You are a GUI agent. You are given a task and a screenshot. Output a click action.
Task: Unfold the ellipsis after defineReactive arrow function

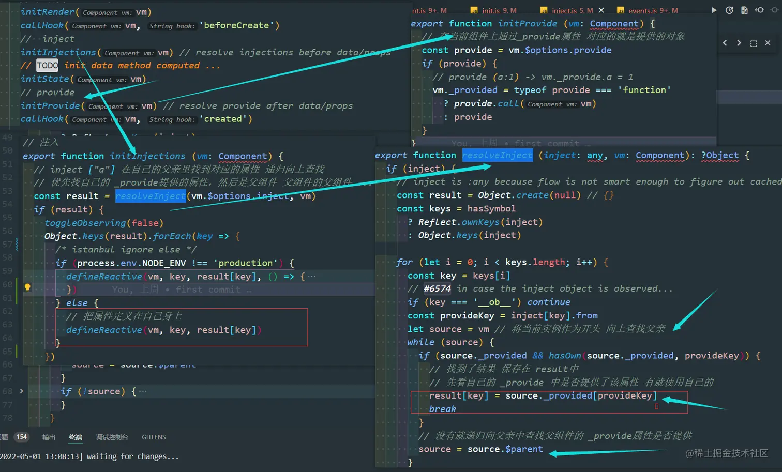pyautogui.click(x=311, y=277)
